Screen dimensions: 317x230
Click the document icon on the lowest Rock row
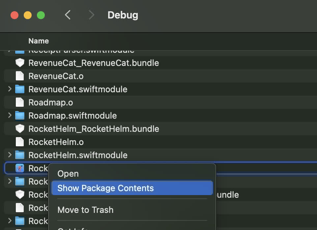click(x=19, y=208)
